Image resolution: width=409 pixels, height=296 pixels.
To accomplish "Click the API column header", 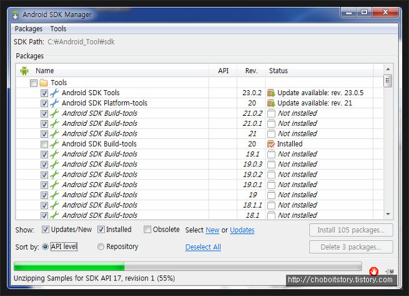I will tap(223, 71).
